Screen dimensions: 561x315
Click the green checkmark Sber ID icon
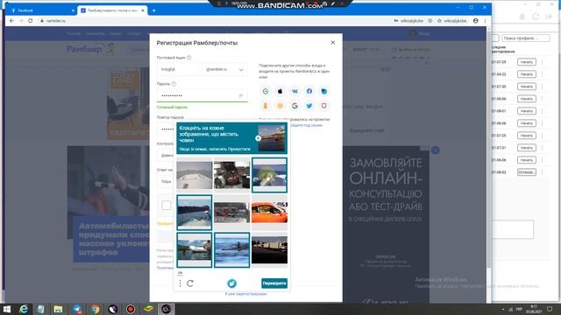coord(266,91)
